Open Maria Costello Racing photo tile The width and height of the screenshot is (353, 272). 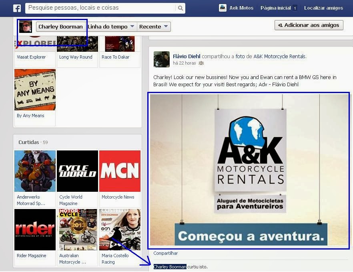120,229
